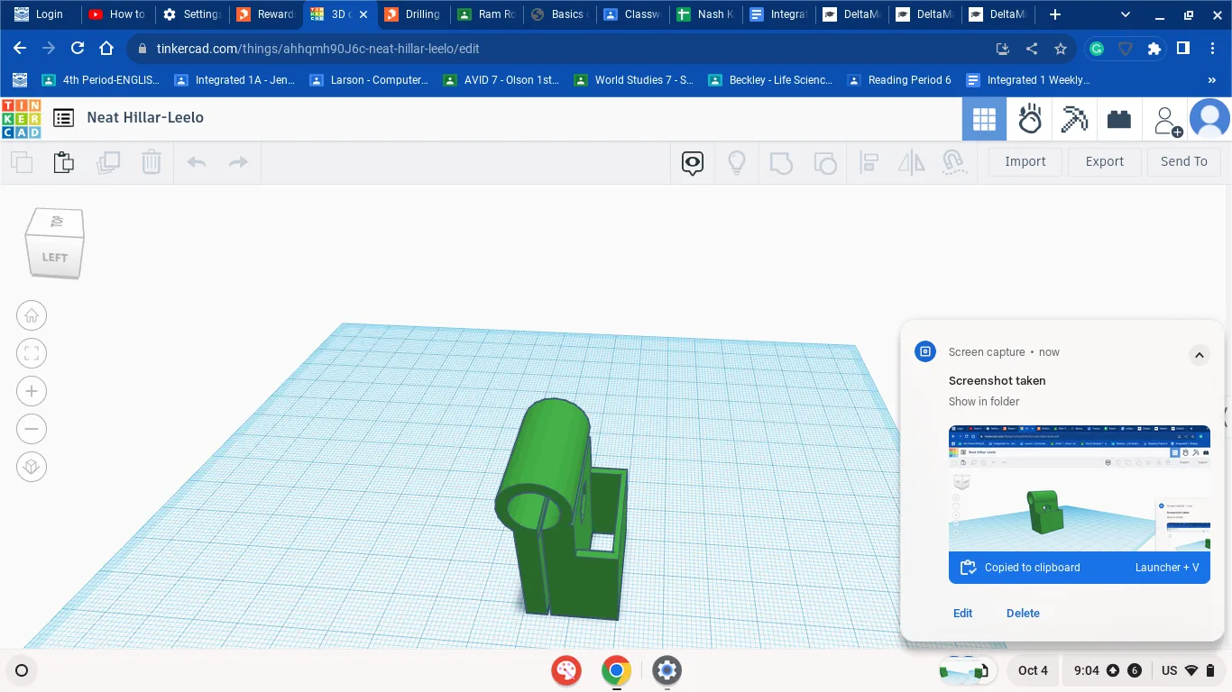Switch to the Drilling browser tab
The height and width of the screenshot is (692, 1232).
click(412, 14)
